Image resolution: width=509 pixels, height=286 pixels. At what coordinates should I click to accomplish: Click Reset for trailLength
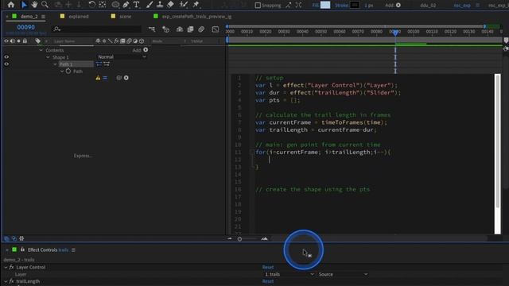click(x=268, y=281)
